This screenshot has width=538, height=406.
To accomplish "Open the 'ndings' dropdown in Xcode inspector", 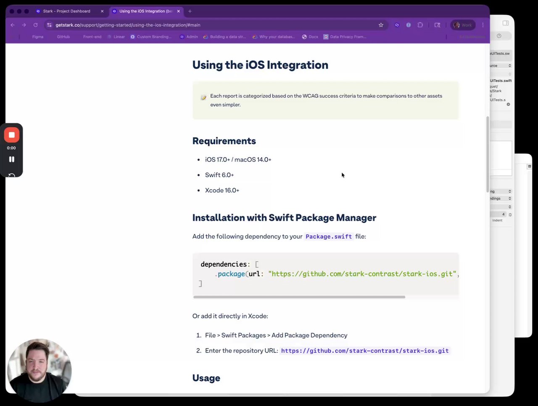I will coord(501,198).
